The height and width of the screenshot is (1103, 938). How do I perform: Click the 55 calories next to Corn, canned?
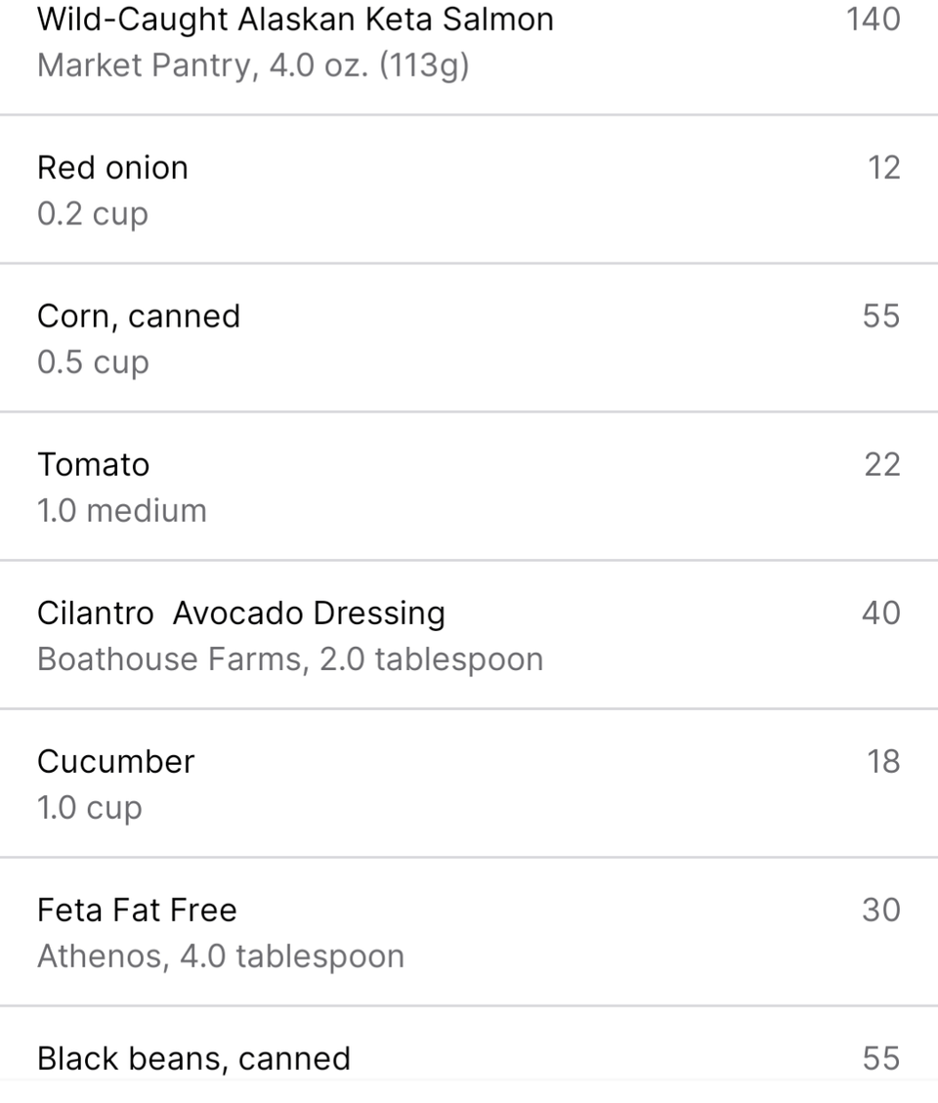[881, 317]
